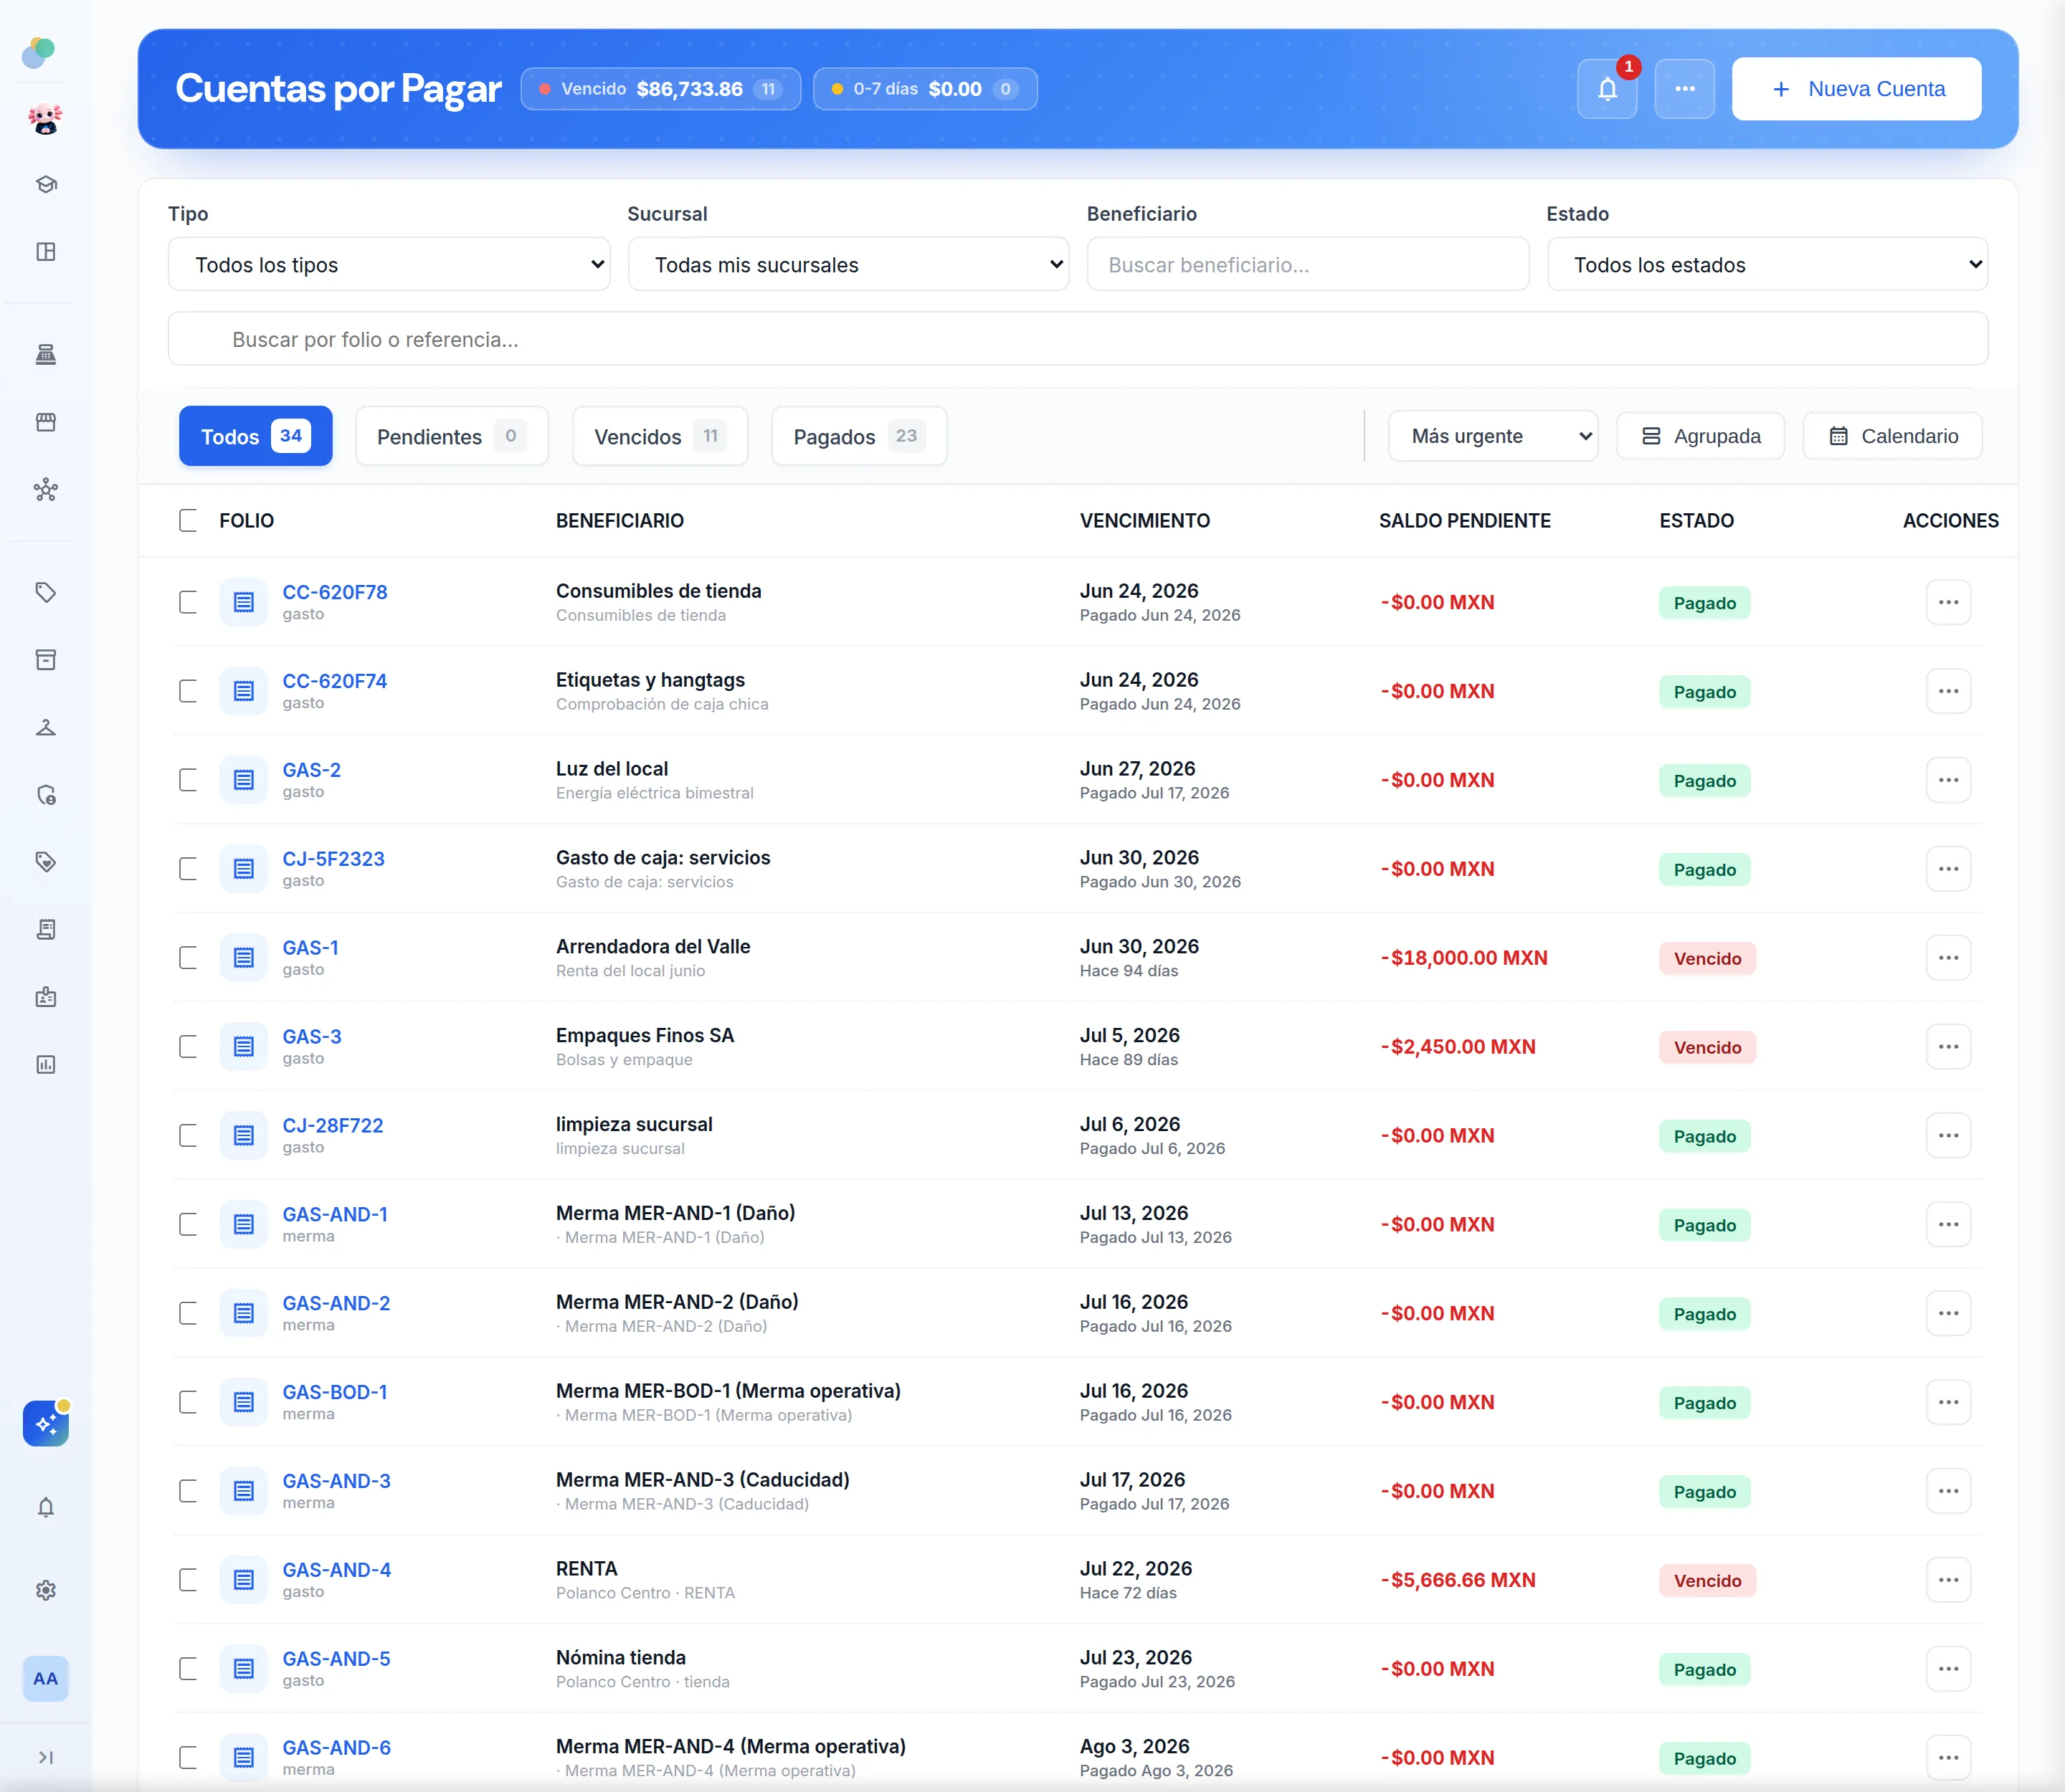2065x1792 pixels.
Task: Open the Calendario view
Action: pos(1893,436)
